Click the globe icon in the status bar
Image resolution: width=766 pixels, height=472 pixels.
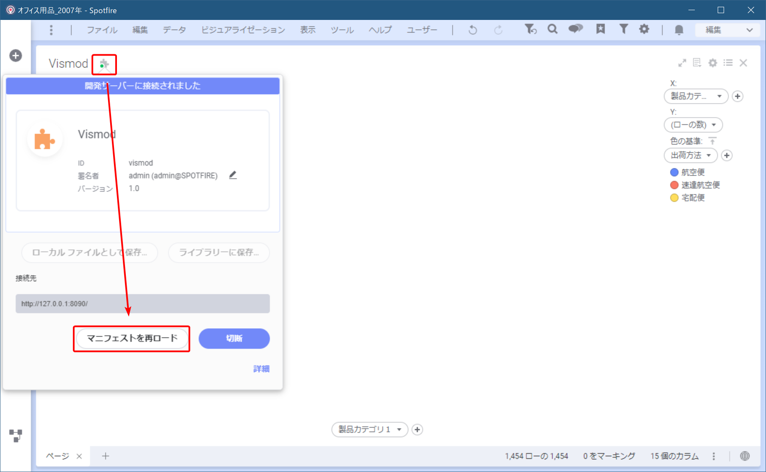click(x=745, y=456)
